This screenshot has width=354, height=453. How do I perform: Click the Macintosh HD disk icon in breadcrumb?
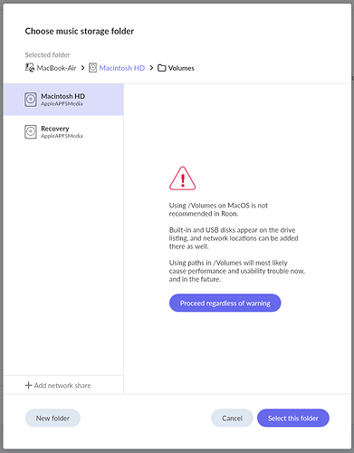(x=92, y=68)
